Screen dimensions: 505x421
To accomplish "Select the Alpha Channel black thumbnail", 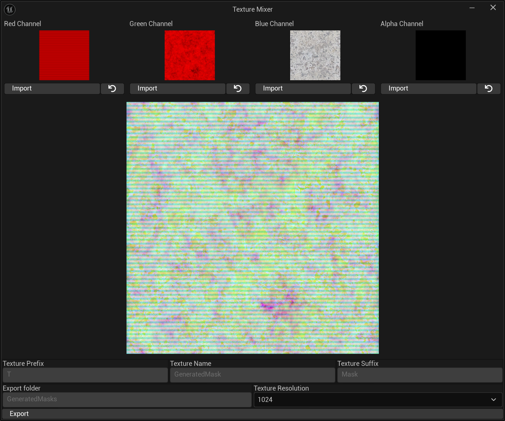I will tap(441, 55).
